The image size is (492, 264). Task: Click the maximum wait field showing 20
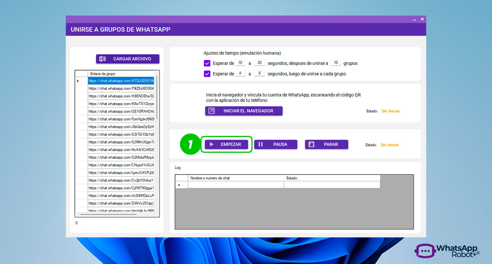pos(260,63)
